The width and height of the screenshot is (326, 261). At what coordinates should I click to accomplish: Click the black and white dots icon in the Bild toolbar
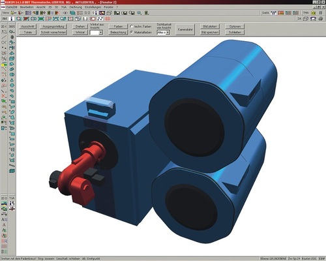pos(100,19)
